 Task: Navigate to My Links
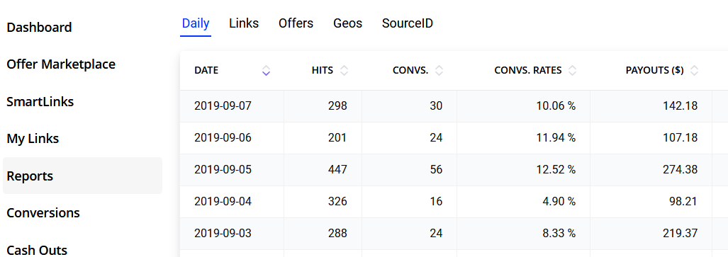point(33,139)
